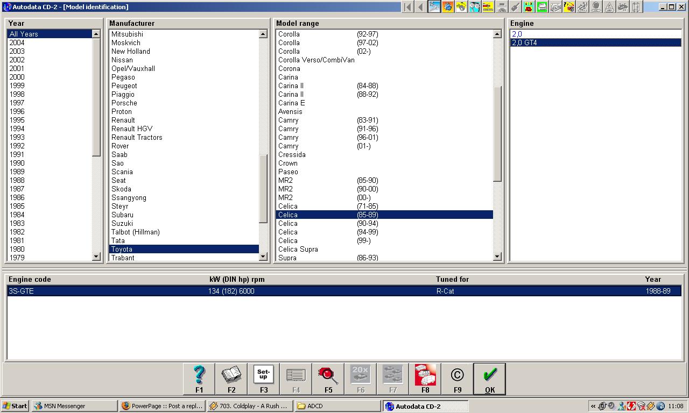Select Celica (71-85) model
This screenshot has height=413, width=689.
(384, 206)
